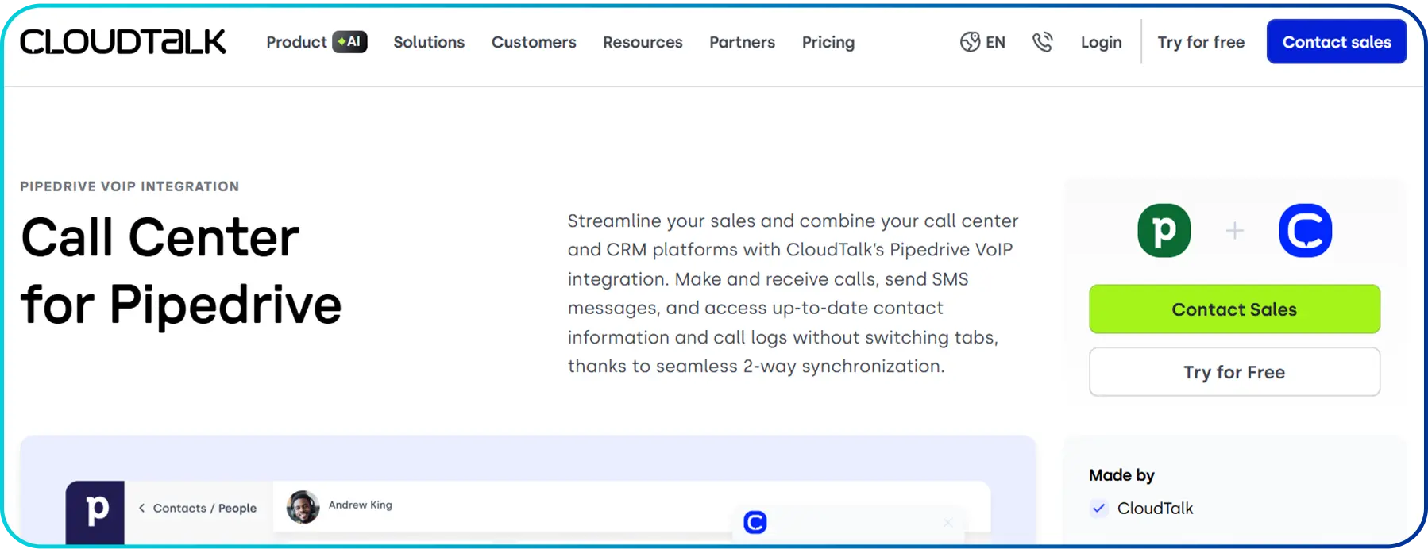Viewport: 1428px width, 549px height.
Task: Click Try for free in header
Action: [1201, 42]
